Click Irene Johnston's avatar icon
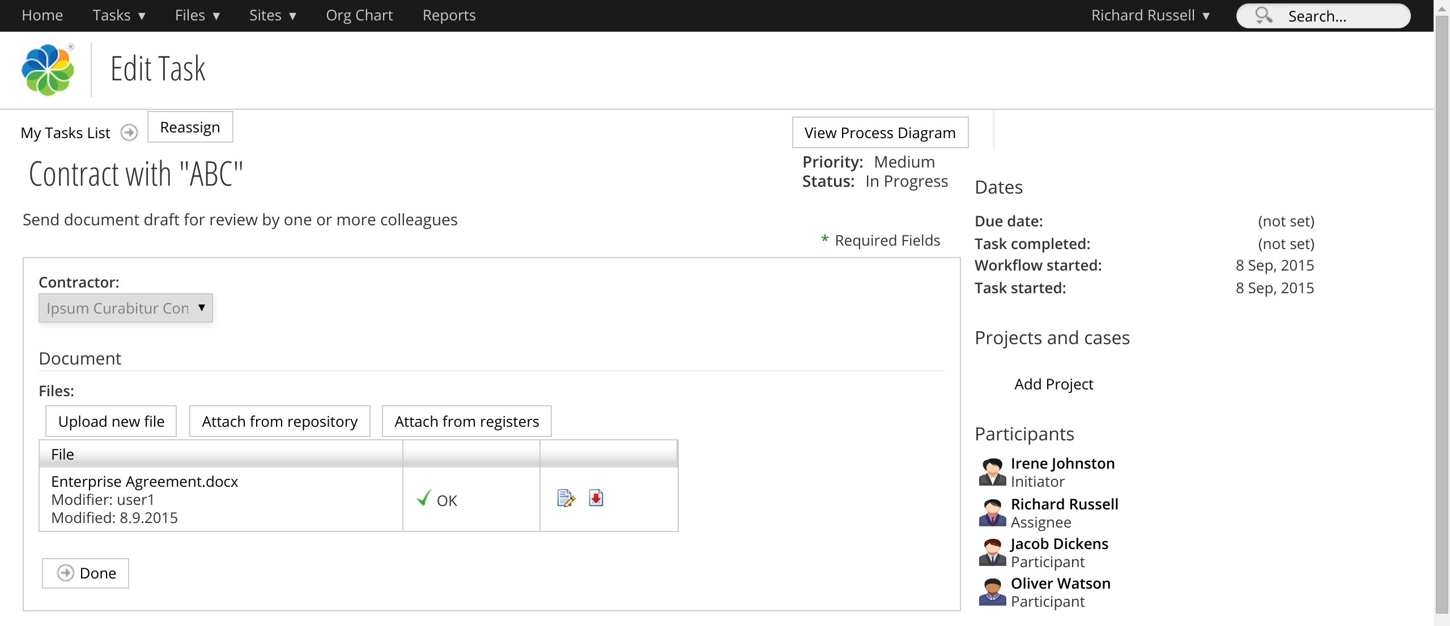This screenshot has width=1450, height=626. [x=992, y=472]
